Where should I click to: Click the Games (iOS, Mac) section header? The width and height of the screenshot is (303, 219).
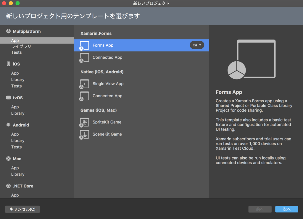pyautogui.click(x=99, y=110)
